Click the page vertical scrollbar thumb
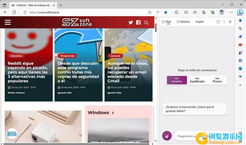This screenshot has width=246, height=145. pyautogui.click(x=156, y=27)
